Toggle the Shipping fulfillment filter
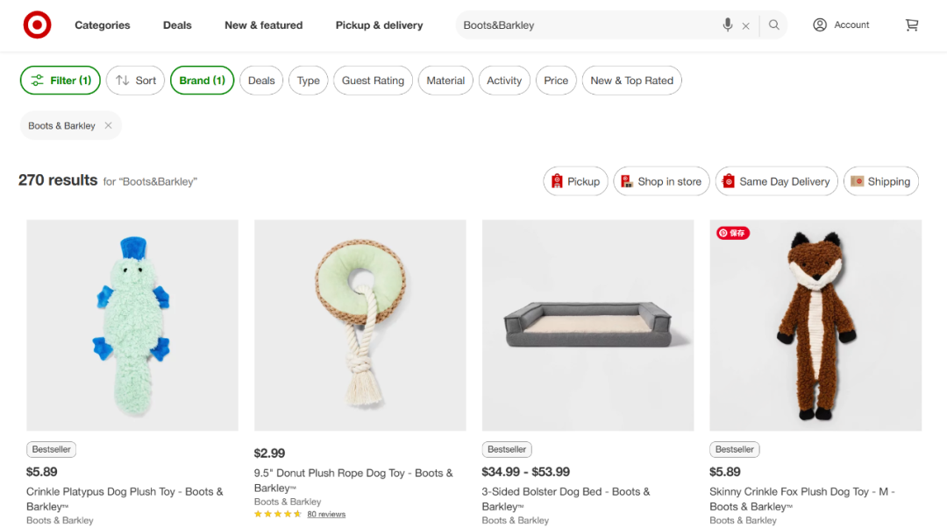This screenshot has height=527, width=947. coord(880,181)
